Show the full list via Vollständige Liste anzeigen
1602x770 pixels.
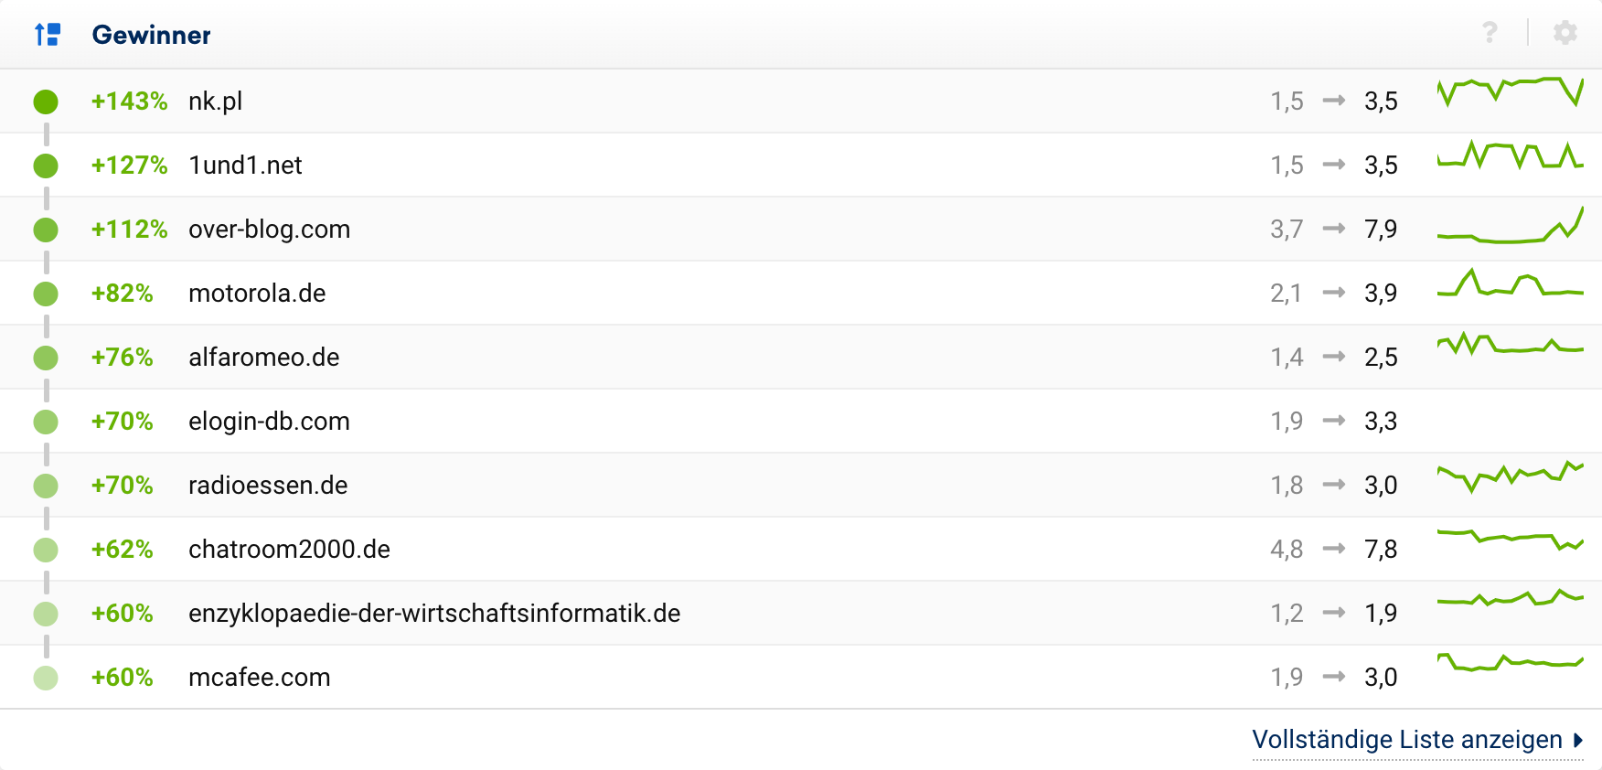pos(1406,739)
